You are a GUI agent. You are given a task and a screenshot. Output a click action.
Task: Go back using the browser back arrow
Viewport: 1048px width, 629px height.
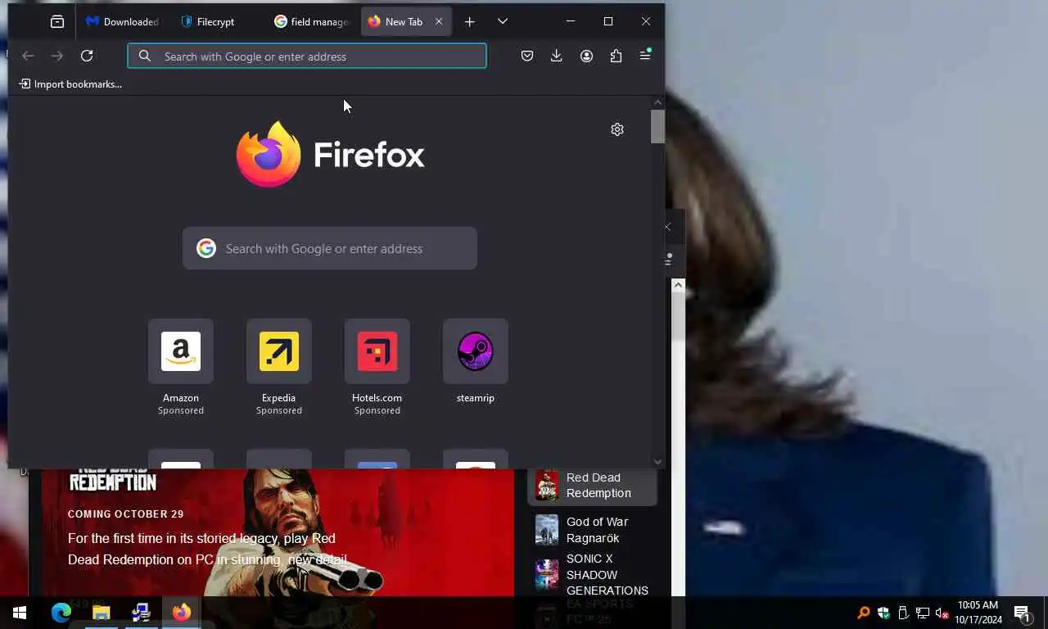click(28, 56)
